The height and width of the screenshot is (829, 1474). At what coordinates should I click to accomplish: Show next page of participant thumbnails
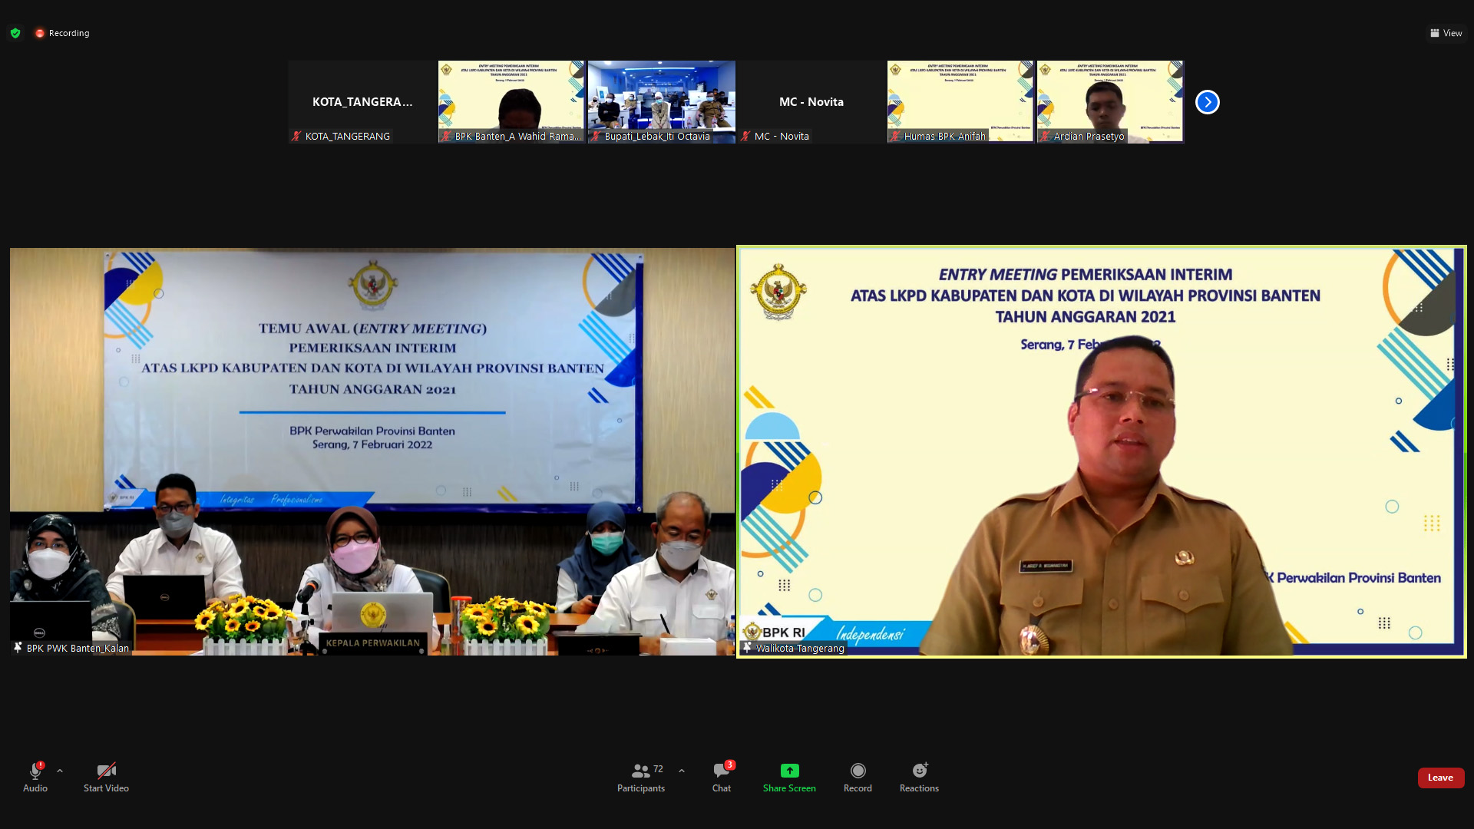pyautogui.click(x=1207, y=102)
